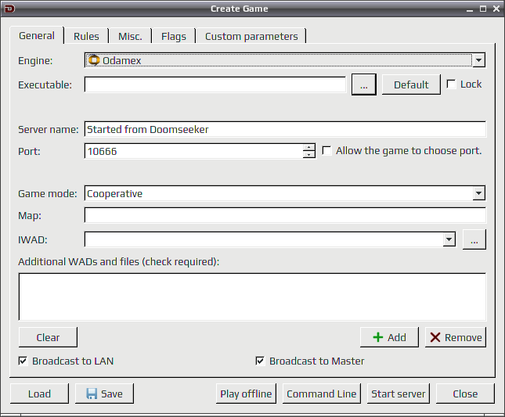Click the Remove button label
This screenshot has width=505, height=417.
(x=464, y=337)
